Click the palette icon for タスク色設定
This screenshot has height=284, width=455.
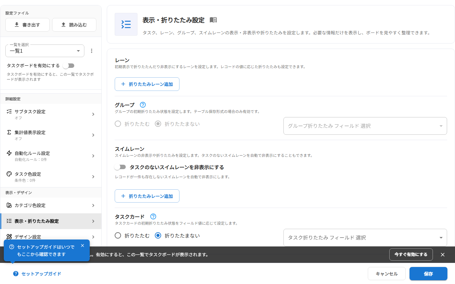coord(9,174)
